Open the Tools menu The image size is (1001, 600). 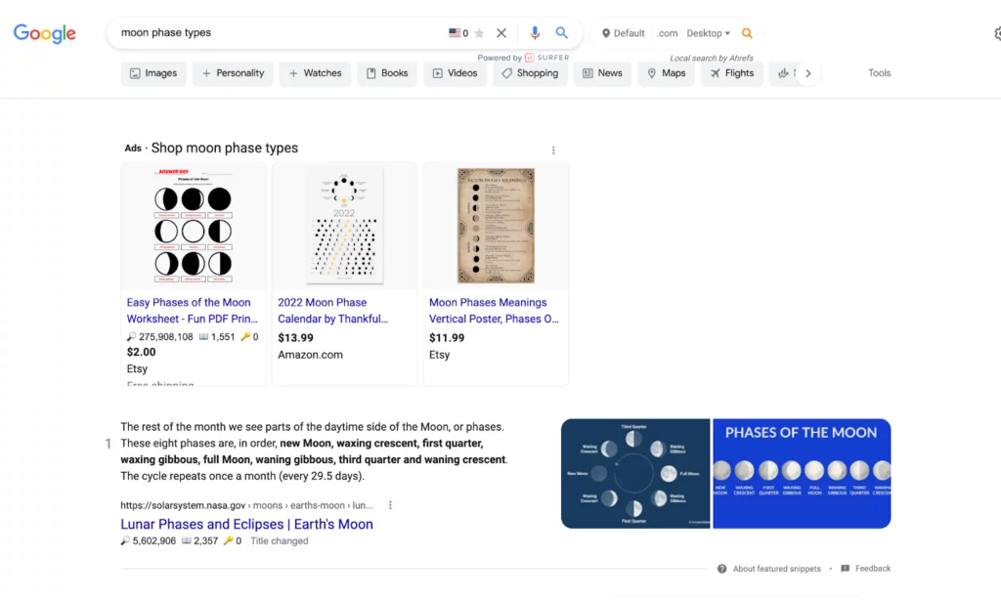click(879, 73)
